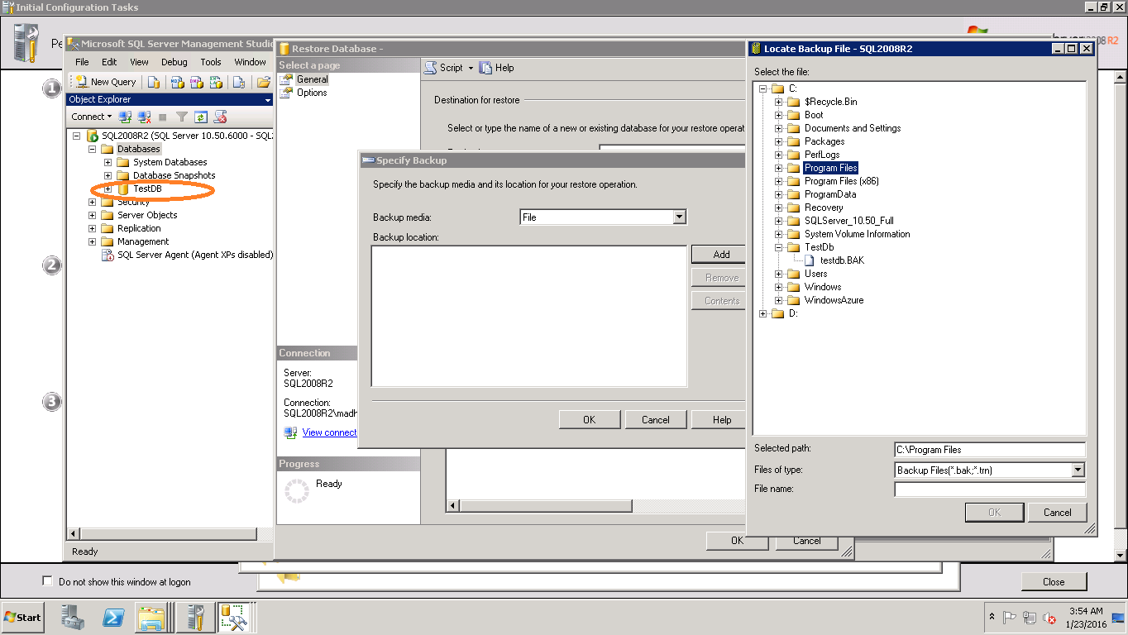Click the New Query toolbar button
The width and height of the screenshot is (1128, 635).
click(106, 82)
